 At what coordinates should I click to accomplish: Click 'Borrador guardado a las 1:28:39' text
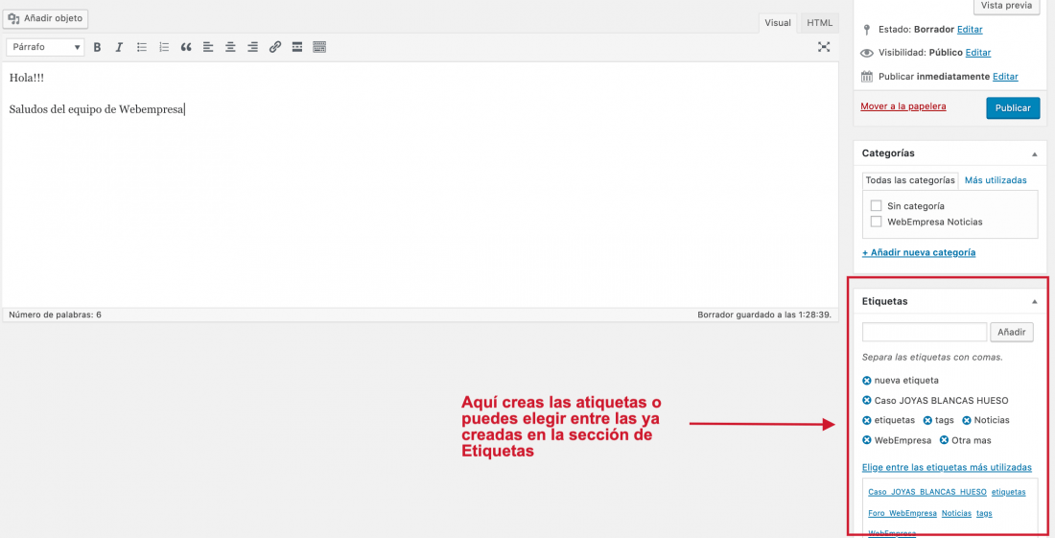[764, 315]
